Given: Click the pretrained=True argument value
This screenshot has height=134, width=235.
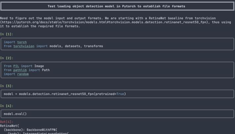Looking at the screenshot, I should (120, 94).
